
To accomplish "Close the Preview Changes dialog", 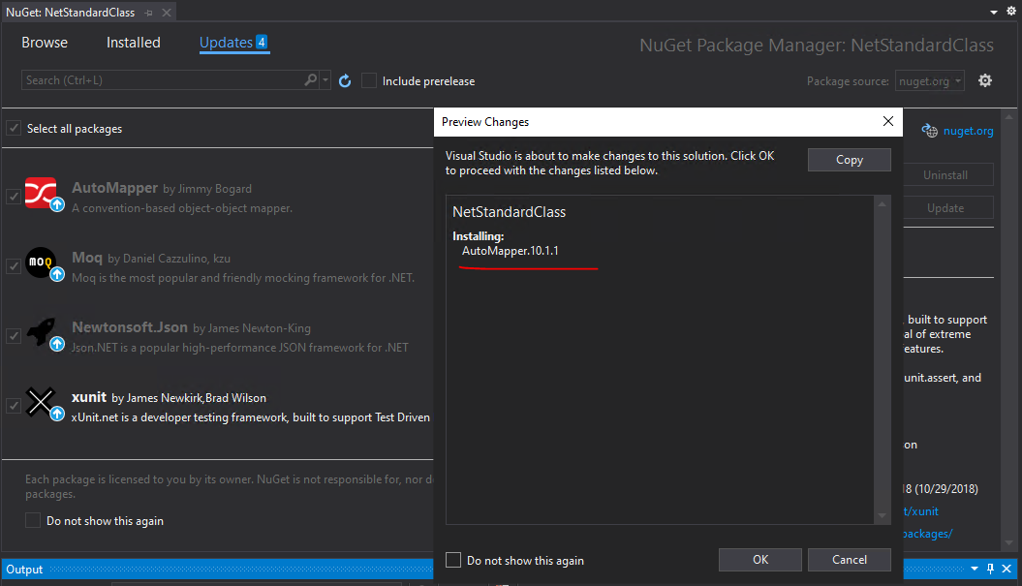I will [887, 121].
